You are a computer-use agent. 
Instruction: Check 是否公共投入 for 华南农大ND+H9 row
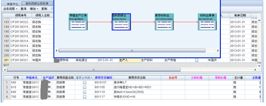pos(84,97)
